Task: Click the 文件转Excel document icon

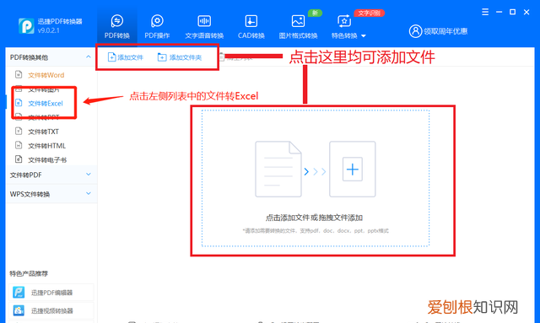Action: (x=19, y=103)
